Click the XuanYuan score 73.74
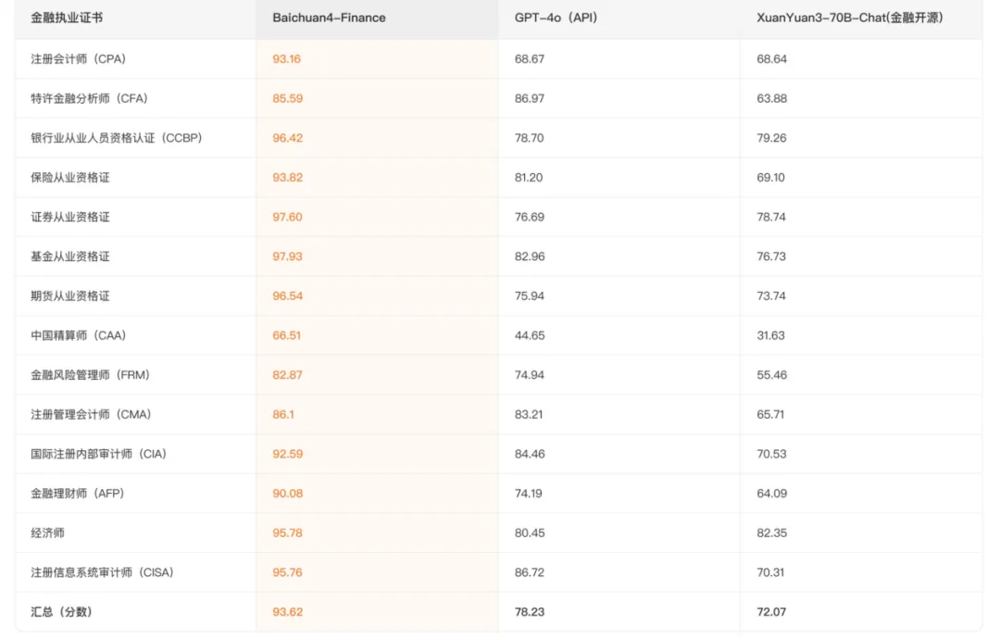Screen dimensions: 1000x640 pyautogui.click(x=771, y=296)
